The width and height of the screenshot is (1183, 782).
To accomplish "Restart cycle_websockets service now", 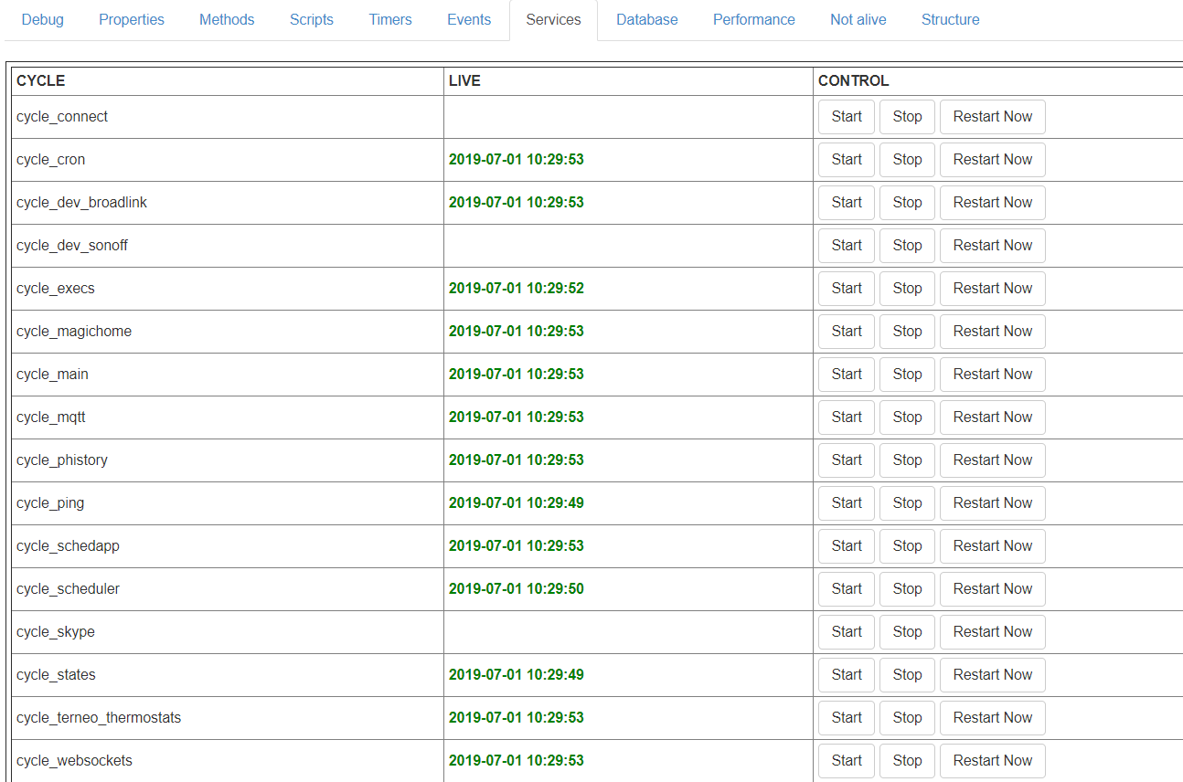I will click(992, 761).
